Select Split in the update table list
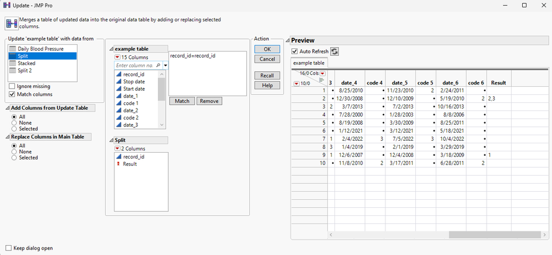The image size is (552, 255). tap(43, 56)
